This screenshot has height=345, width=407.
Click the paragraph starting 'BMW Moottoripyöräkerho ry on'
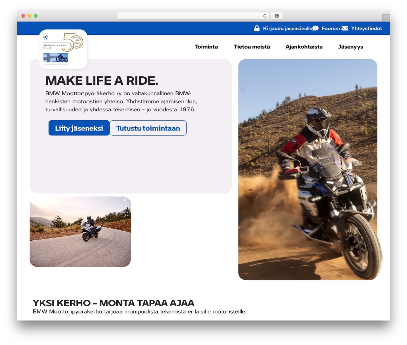(x=121, y=102)
